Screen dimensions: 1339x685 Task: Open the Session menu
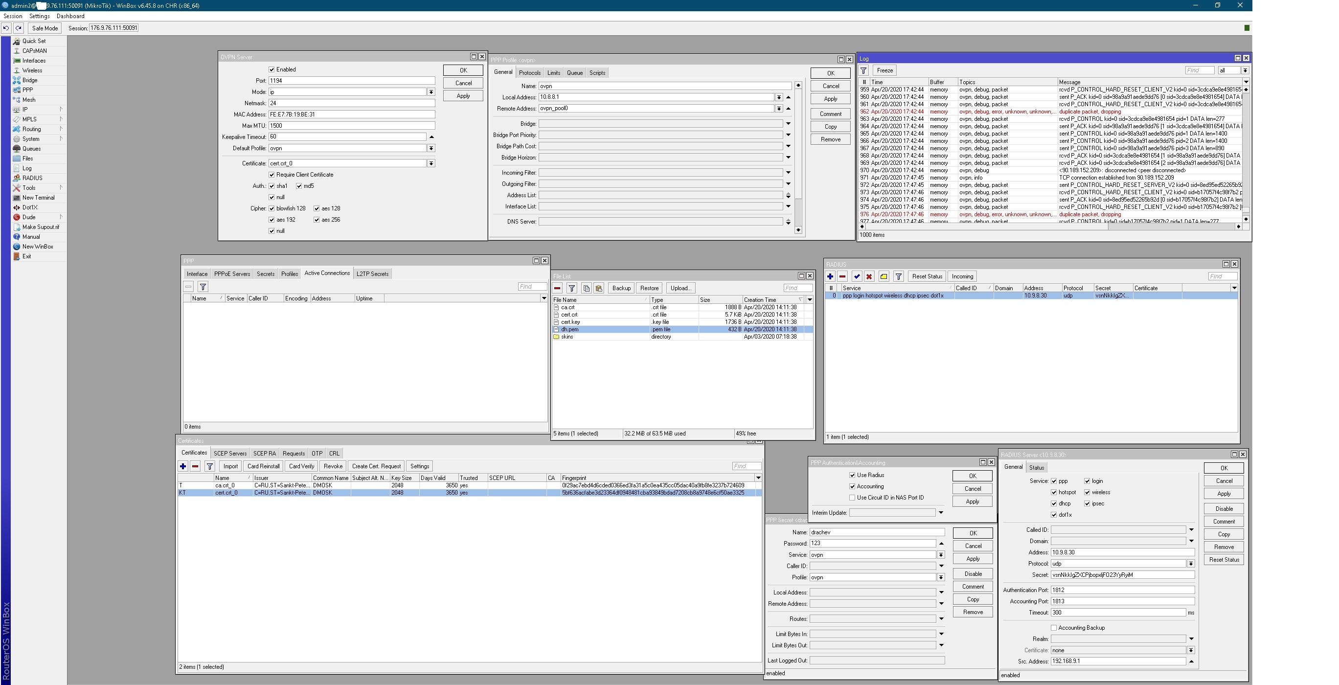click(x=13, y=16)
